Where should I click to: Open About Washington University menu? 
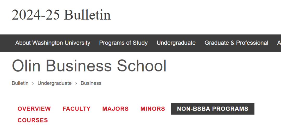click(53, 43)
